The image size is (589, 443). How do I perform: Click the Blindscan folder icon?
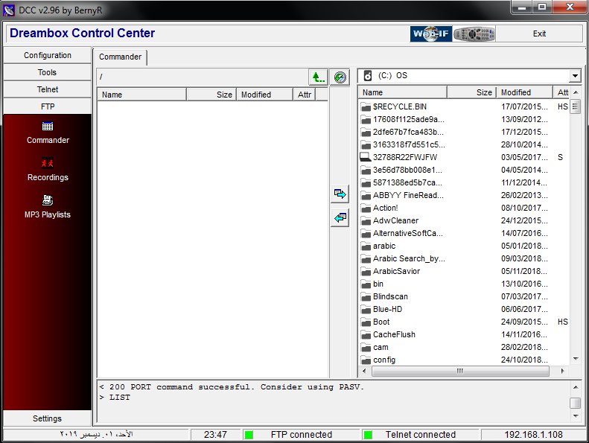(x=366, y=297)
